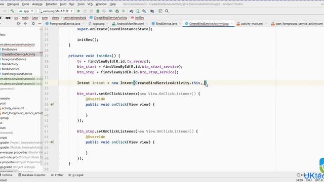The image size is (324, 182).
Task: Open the Help menu
Action: [x=112, y=4]
